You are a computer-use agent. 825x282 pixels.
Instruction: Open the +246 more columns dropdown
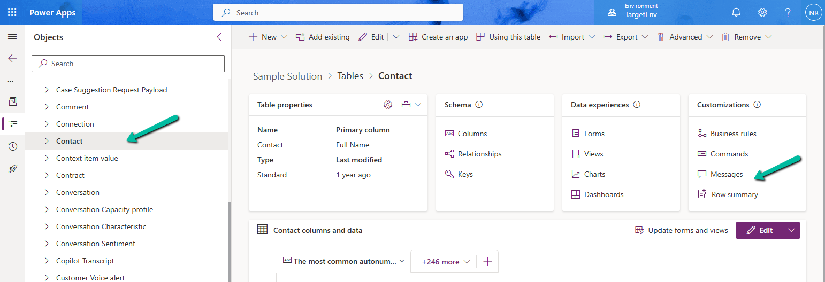[x=445, y=262]
